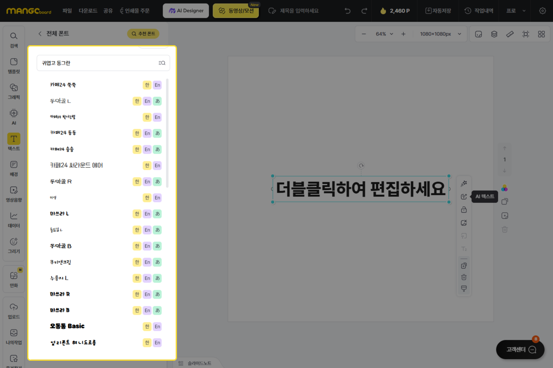Click the ruler icon in top toolbar
This screenshot has height=368, width=553.
coord(510,34)
